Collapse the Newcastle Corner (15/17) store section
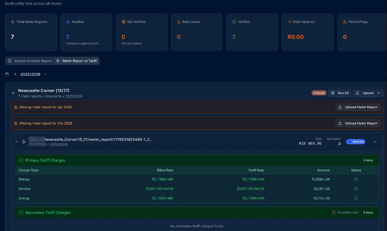The width and height of the screenshot is (387, 231). point(13,93)
